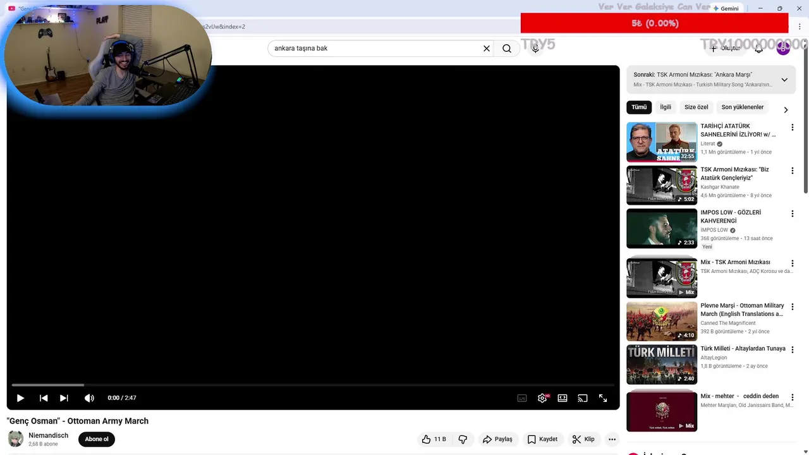Open the account avatar menu

pyautogui.click(x=783, y=48)
